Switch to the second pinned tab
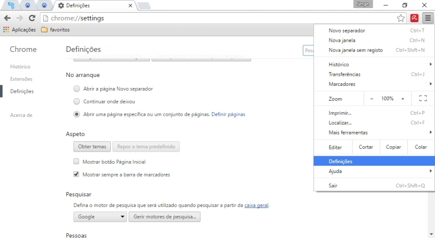 pos(28,5)
